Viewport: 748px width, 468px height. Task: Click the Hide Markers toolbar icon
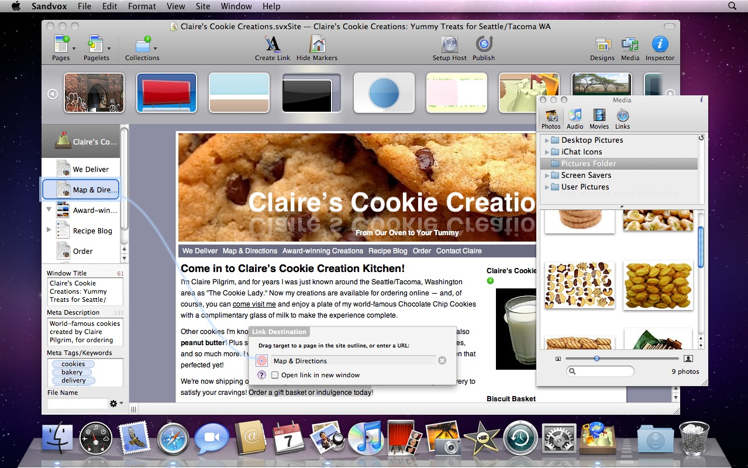point(317,44)
